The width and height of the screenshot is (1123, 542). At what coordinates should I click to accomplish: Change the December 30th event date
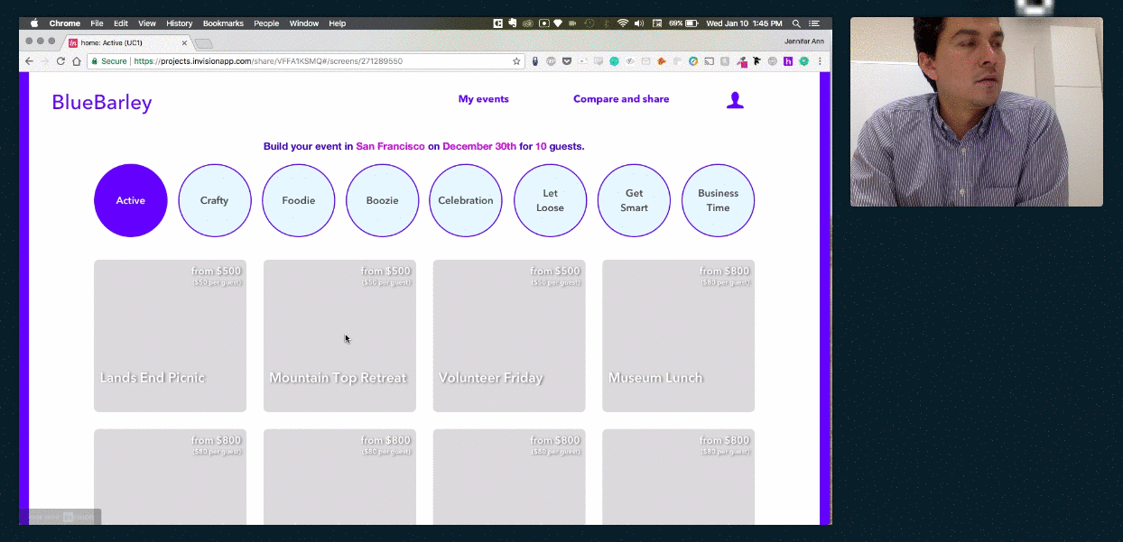(x=479, y=146)
